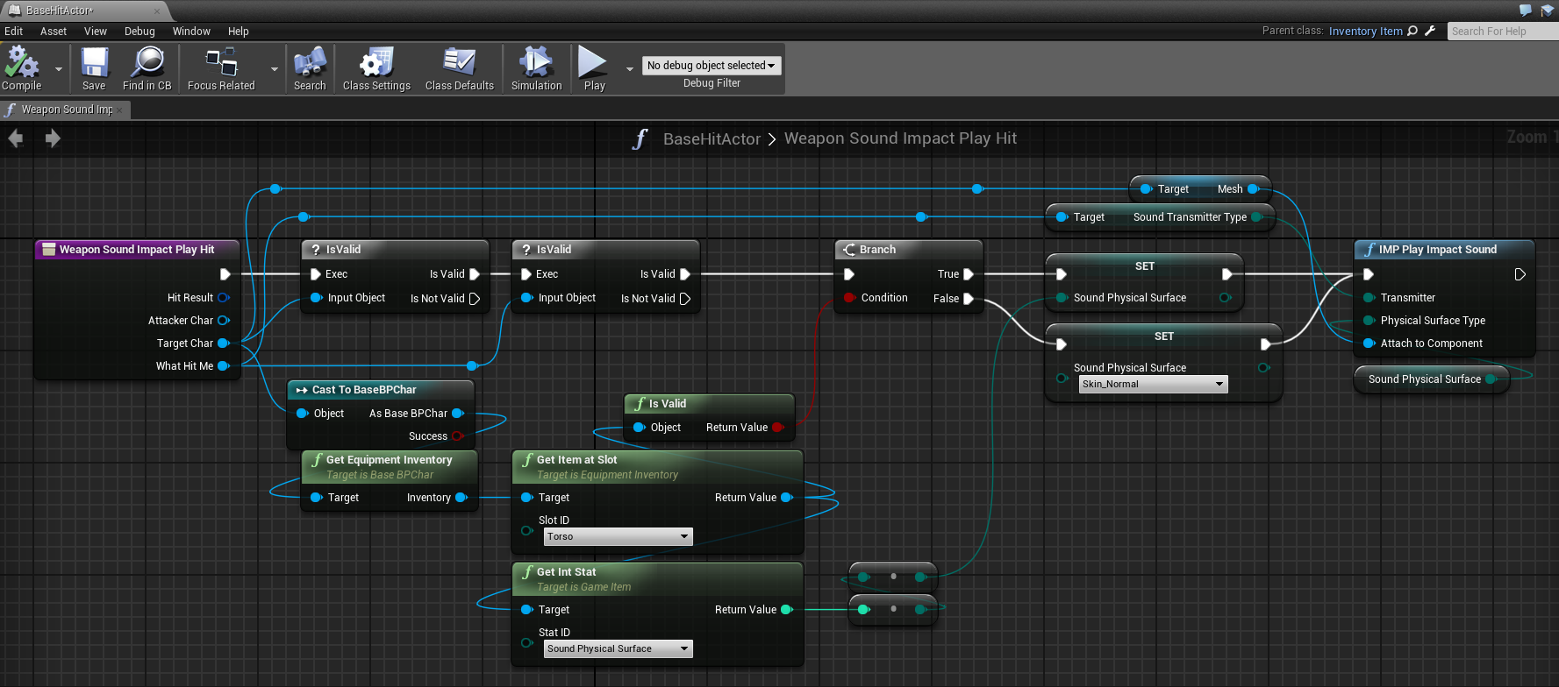The image size is (1559, 687).
Task: Expand the Slot ID Torso dropdown
Action: click(618, 536)
